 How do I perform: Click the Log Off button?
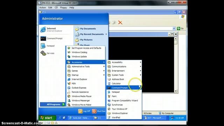point(84,111)
